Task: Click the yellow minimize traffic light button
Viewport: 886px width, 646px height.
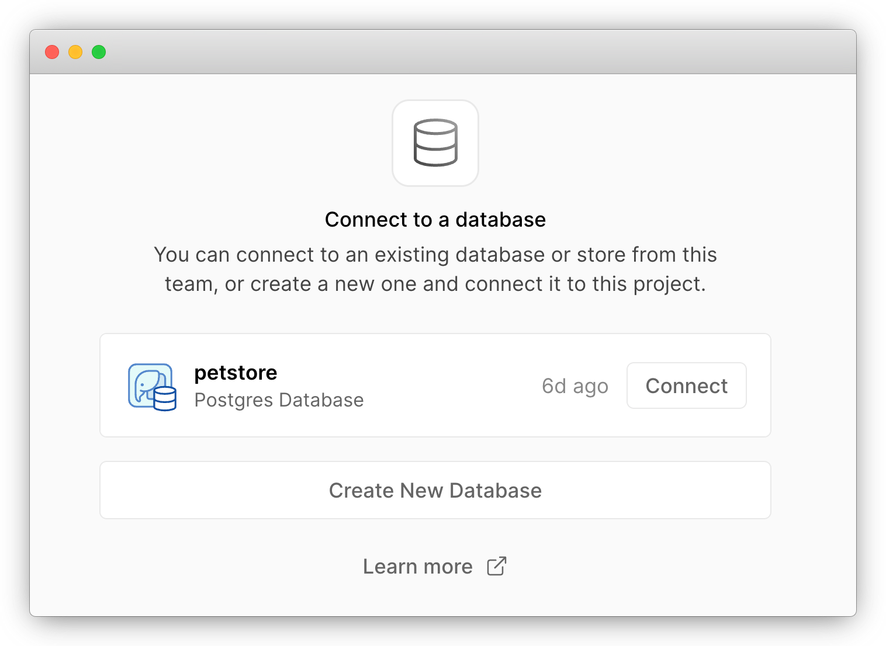Action: coord(75,52)
